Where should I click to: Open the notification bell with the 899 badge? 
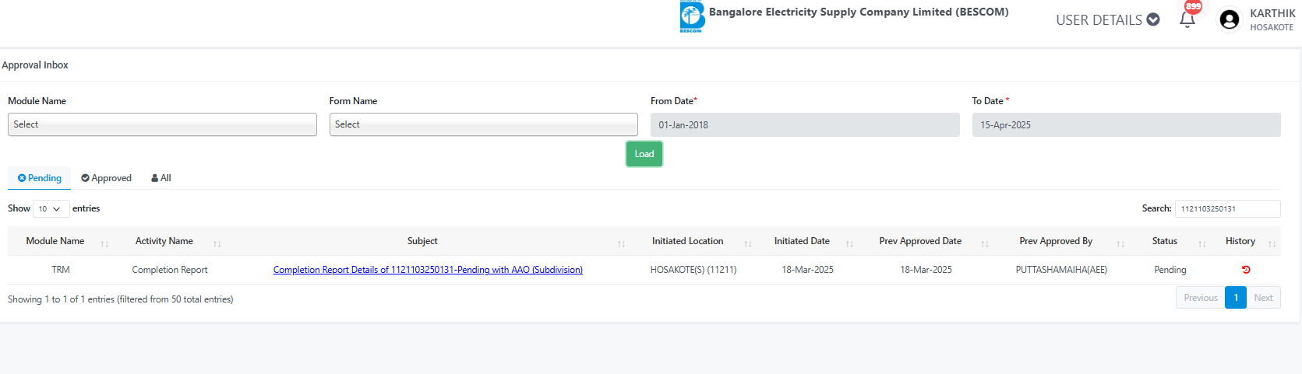(x=1187, y=19)
